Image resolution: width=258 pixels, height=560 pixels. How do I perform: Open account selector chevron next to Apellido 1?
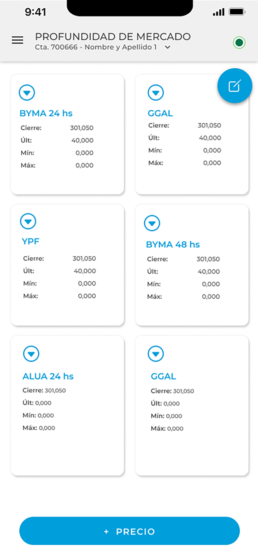click(x=167, y=47)
